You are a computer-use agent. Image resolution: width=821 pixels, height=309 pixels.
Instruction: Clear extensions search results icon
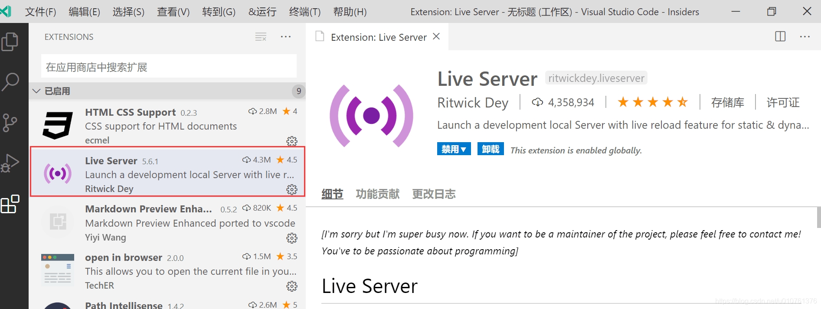(x=261, y=37)
